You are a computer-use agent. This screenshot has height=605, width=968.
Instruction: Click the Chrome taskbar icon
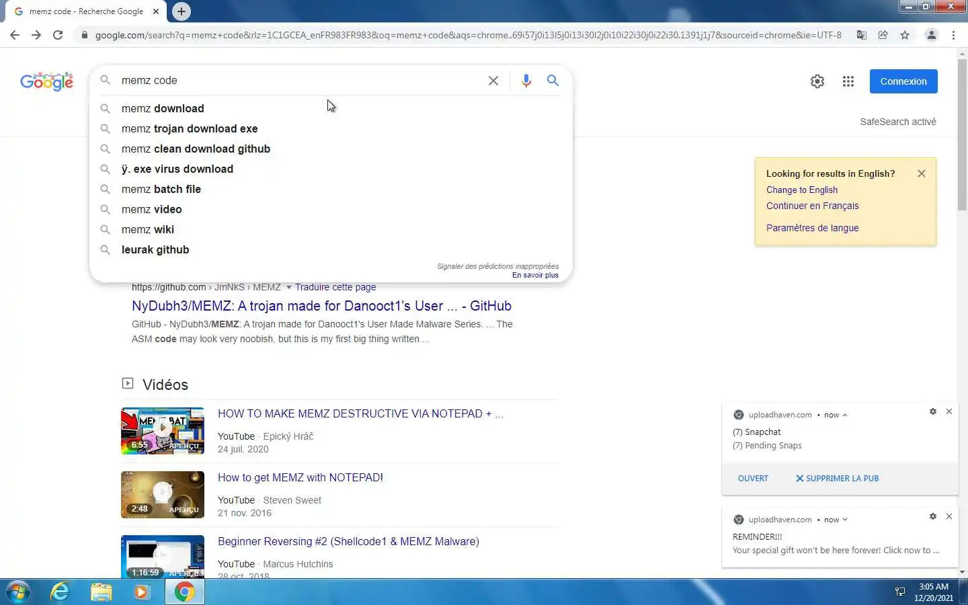(184, 592)
